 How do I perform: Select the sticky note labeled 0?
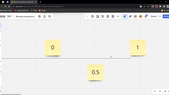53,47
